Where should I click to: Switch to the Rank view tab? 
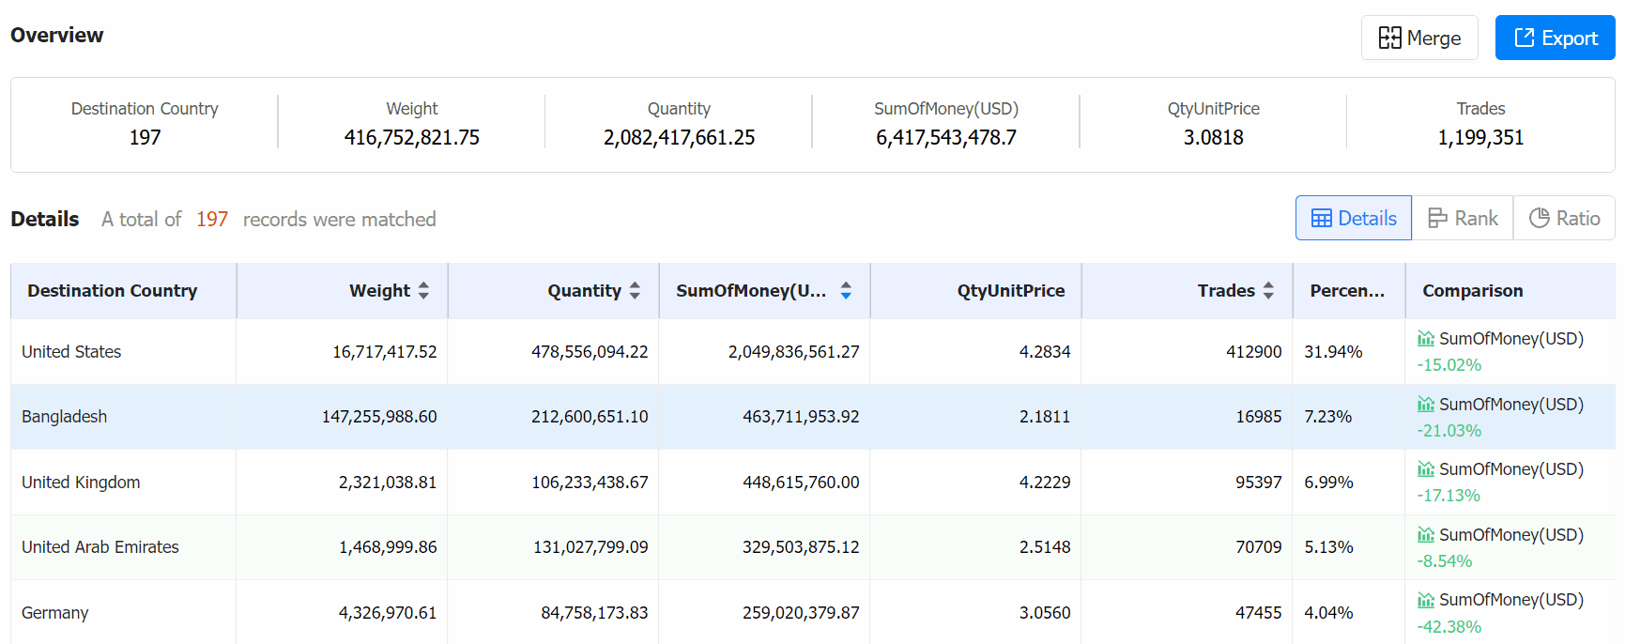pyautogui.click(x=1462, y=218)
